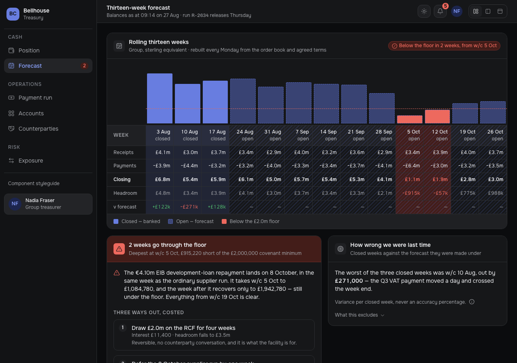Screen dimensions: 517x363
Task: Click warning icon in floor alert header
Action: tap(119, 249)
